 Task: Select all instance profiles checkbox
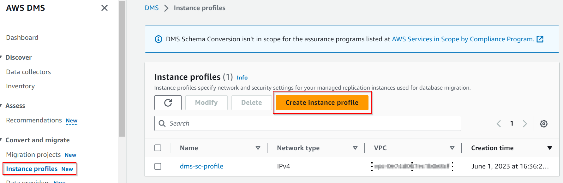158,148
